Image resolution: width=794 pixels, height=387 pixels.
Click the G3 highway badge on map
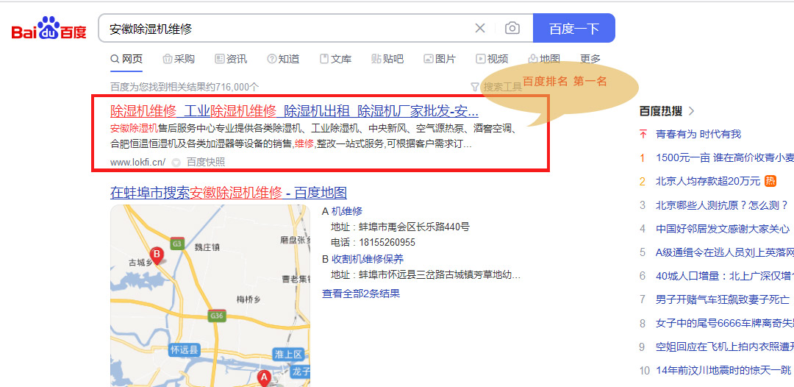[177, 244]
